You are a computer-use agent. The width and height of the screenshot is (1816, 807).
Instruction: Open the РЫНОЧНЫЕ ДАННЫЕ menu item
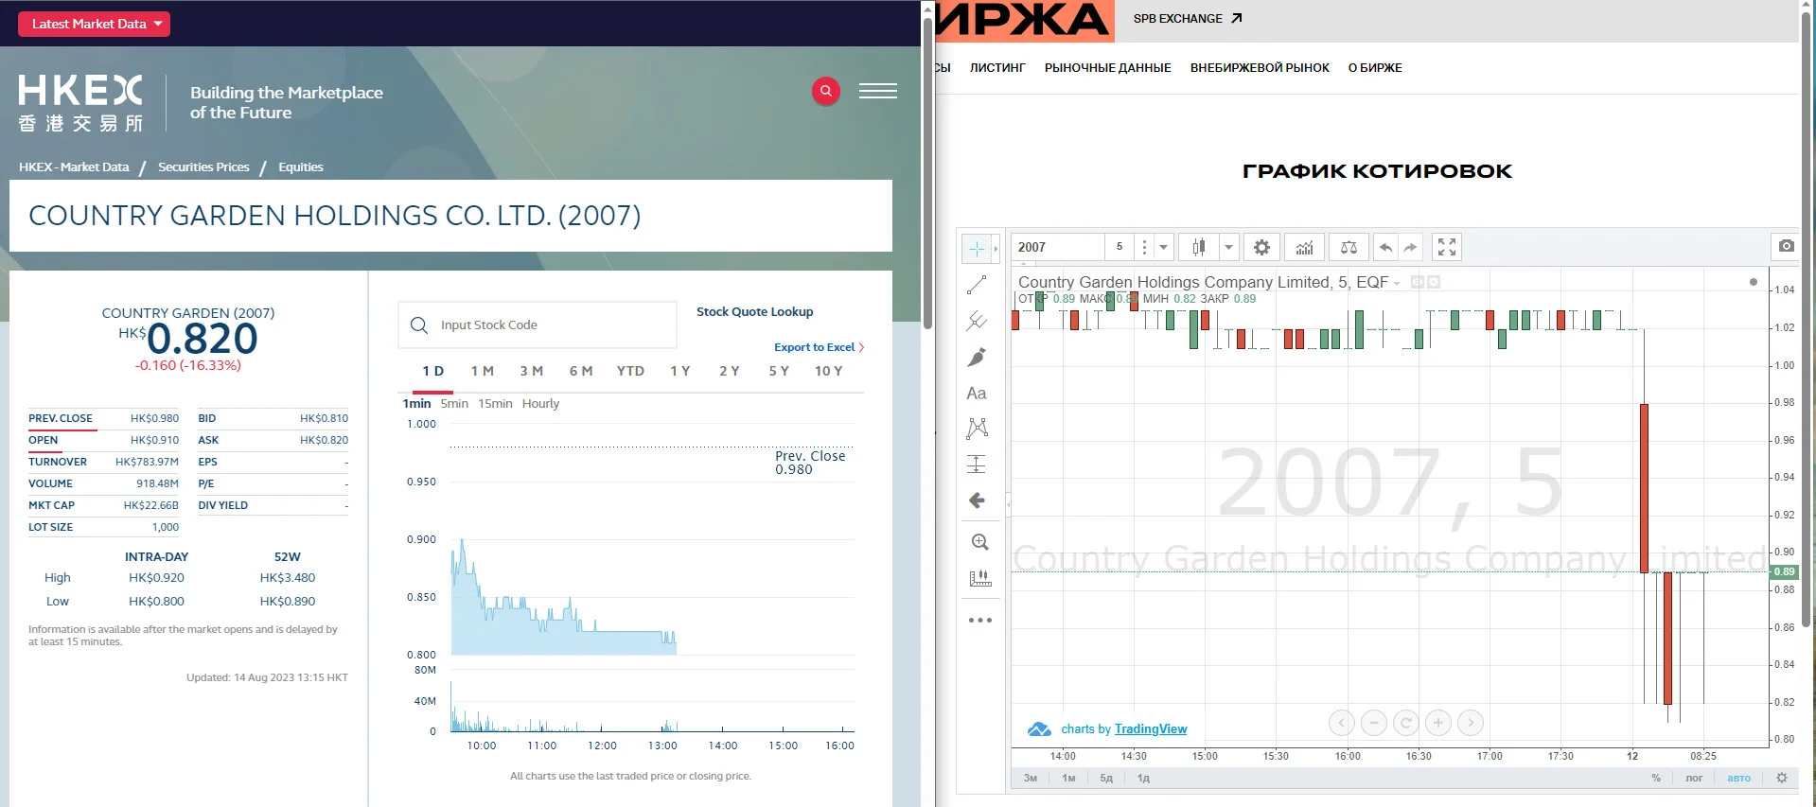pos(1108,68)
